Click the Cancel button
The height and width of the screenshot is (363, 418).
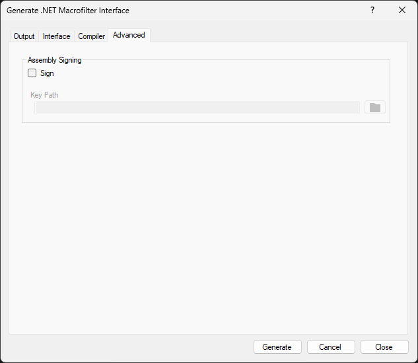point(331,347)
